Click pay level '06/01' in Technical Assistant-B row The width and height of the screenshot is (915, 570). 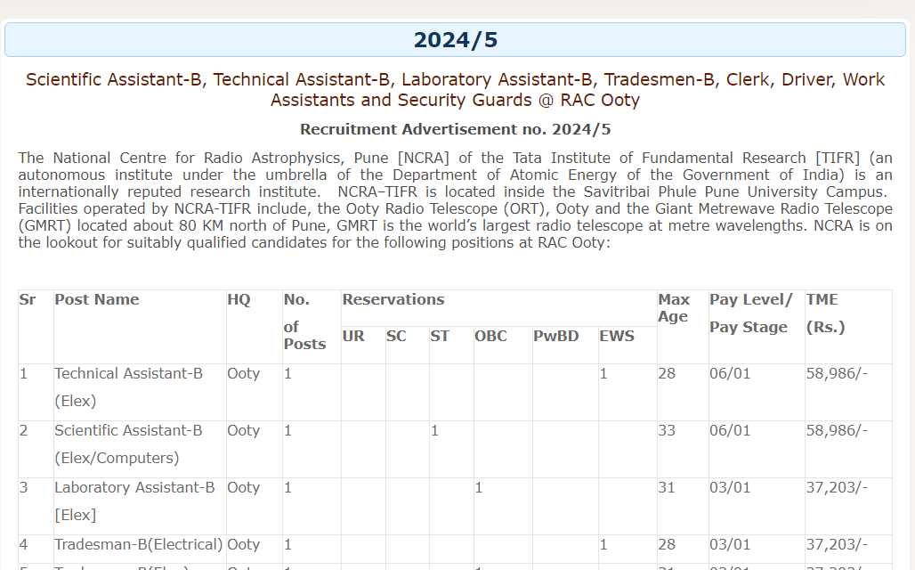coord(730,373)
